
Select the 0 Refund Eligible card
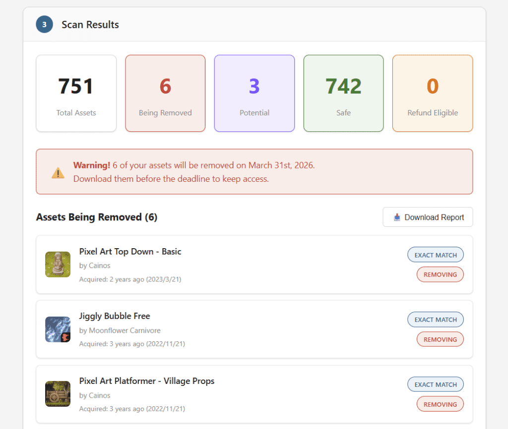[x=433, y=93]
